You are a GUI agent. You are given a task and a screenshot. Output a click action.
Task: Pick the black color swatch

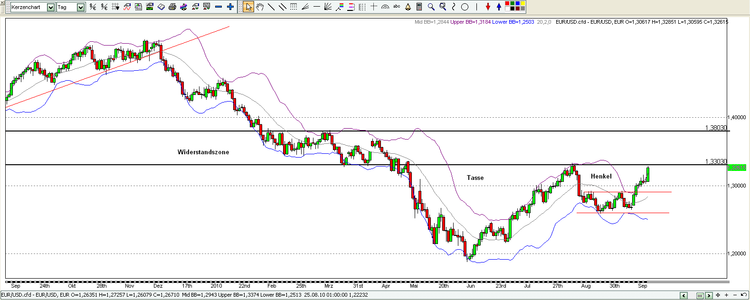pos(513,9)
